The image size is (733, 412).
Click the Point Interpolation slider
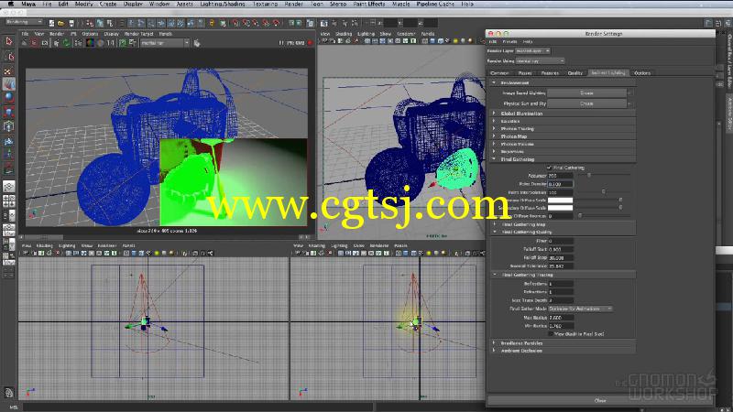[x=603, y=192]
